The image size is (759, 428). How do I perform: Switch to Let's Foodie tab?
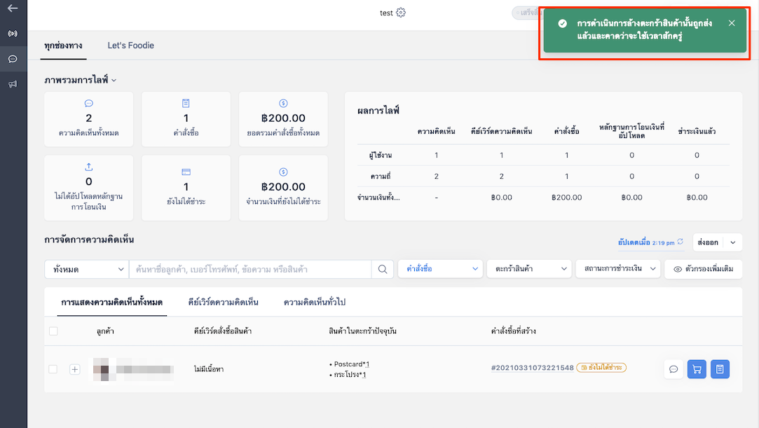[130, 46]
